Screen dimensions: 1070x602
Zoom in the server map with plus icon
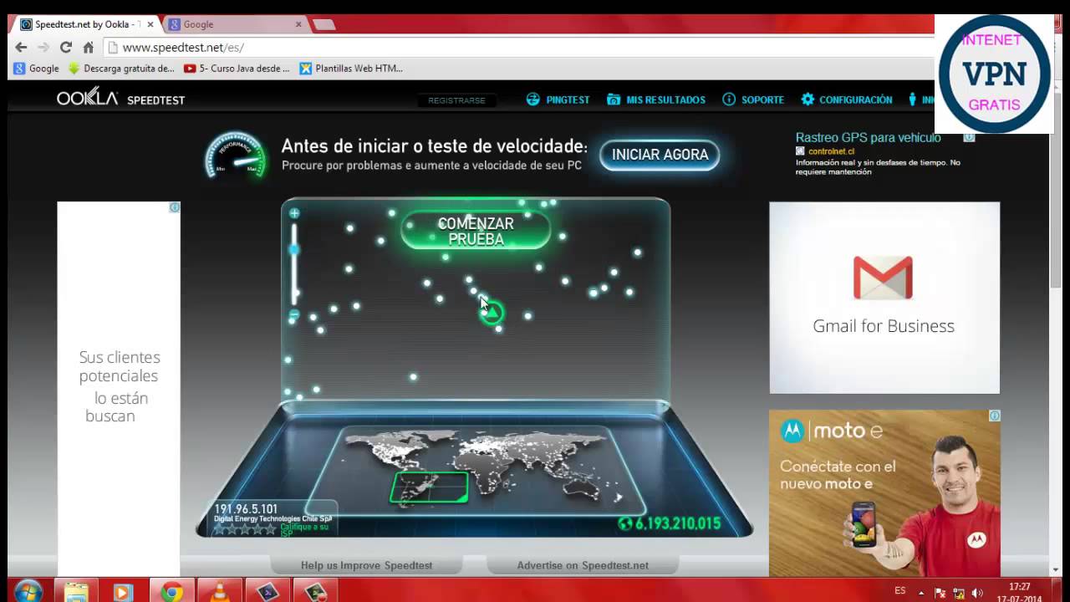click(294, 213)
